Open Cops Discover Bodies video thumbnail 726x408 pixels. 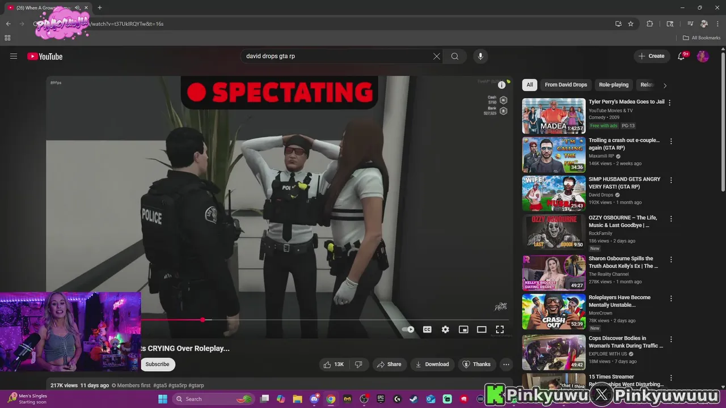coord(554,352)
